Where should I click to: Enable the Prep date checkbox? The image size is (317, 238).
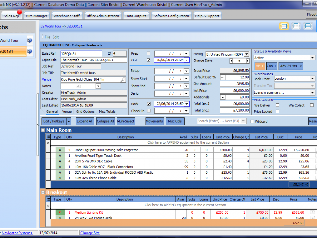click(x=148, y=54)
